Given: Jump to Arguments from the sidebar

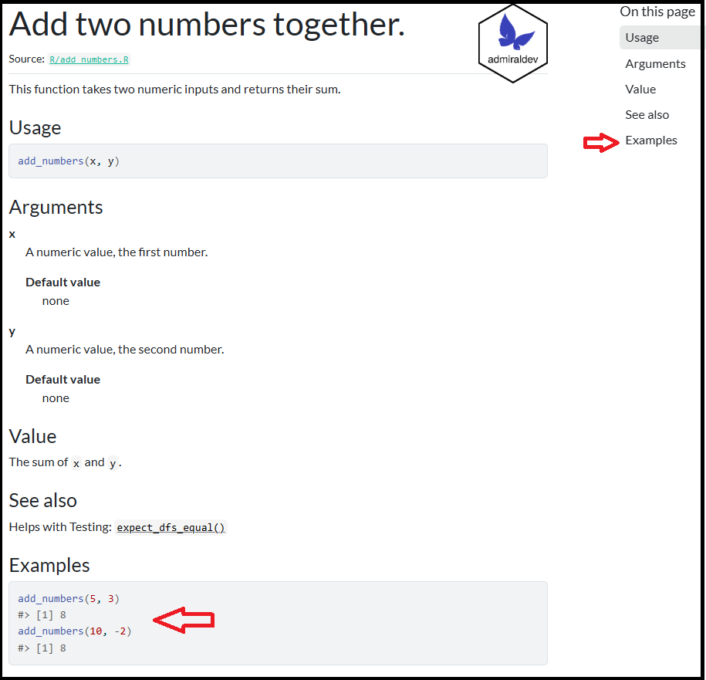Looking at the screenshot, I should click(655, 64).
